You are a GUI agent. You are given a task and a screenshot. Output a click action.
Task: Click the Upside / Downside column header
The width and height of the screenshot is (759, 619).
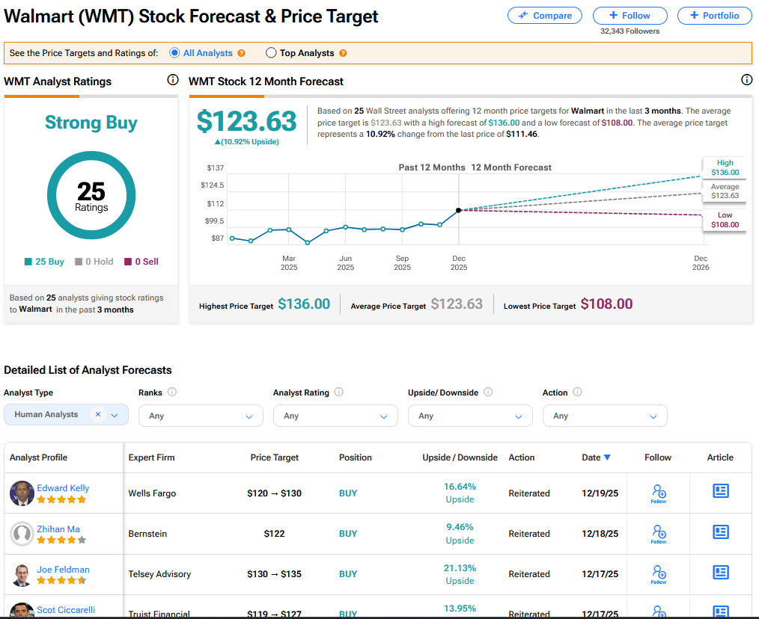[460, 458]
